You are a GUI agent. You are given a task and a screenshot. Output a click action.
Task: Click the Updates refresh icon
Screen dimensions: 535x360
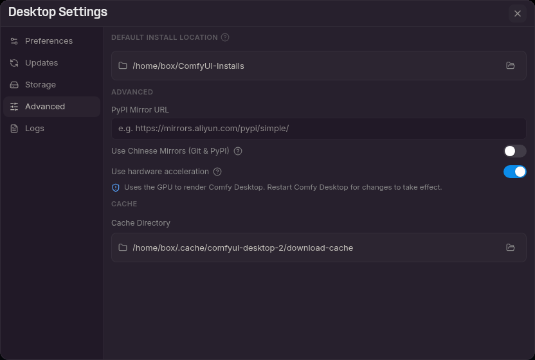[x=14, y=63]
